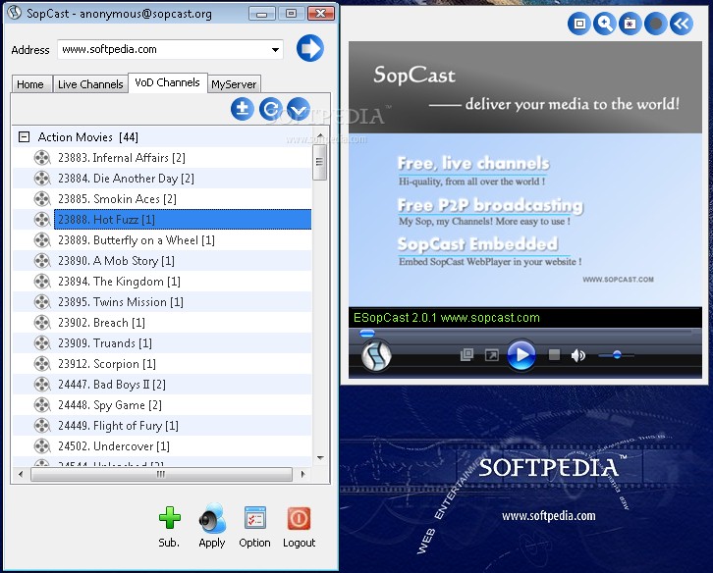Click the playback seek bar handle

coord(367,333)
